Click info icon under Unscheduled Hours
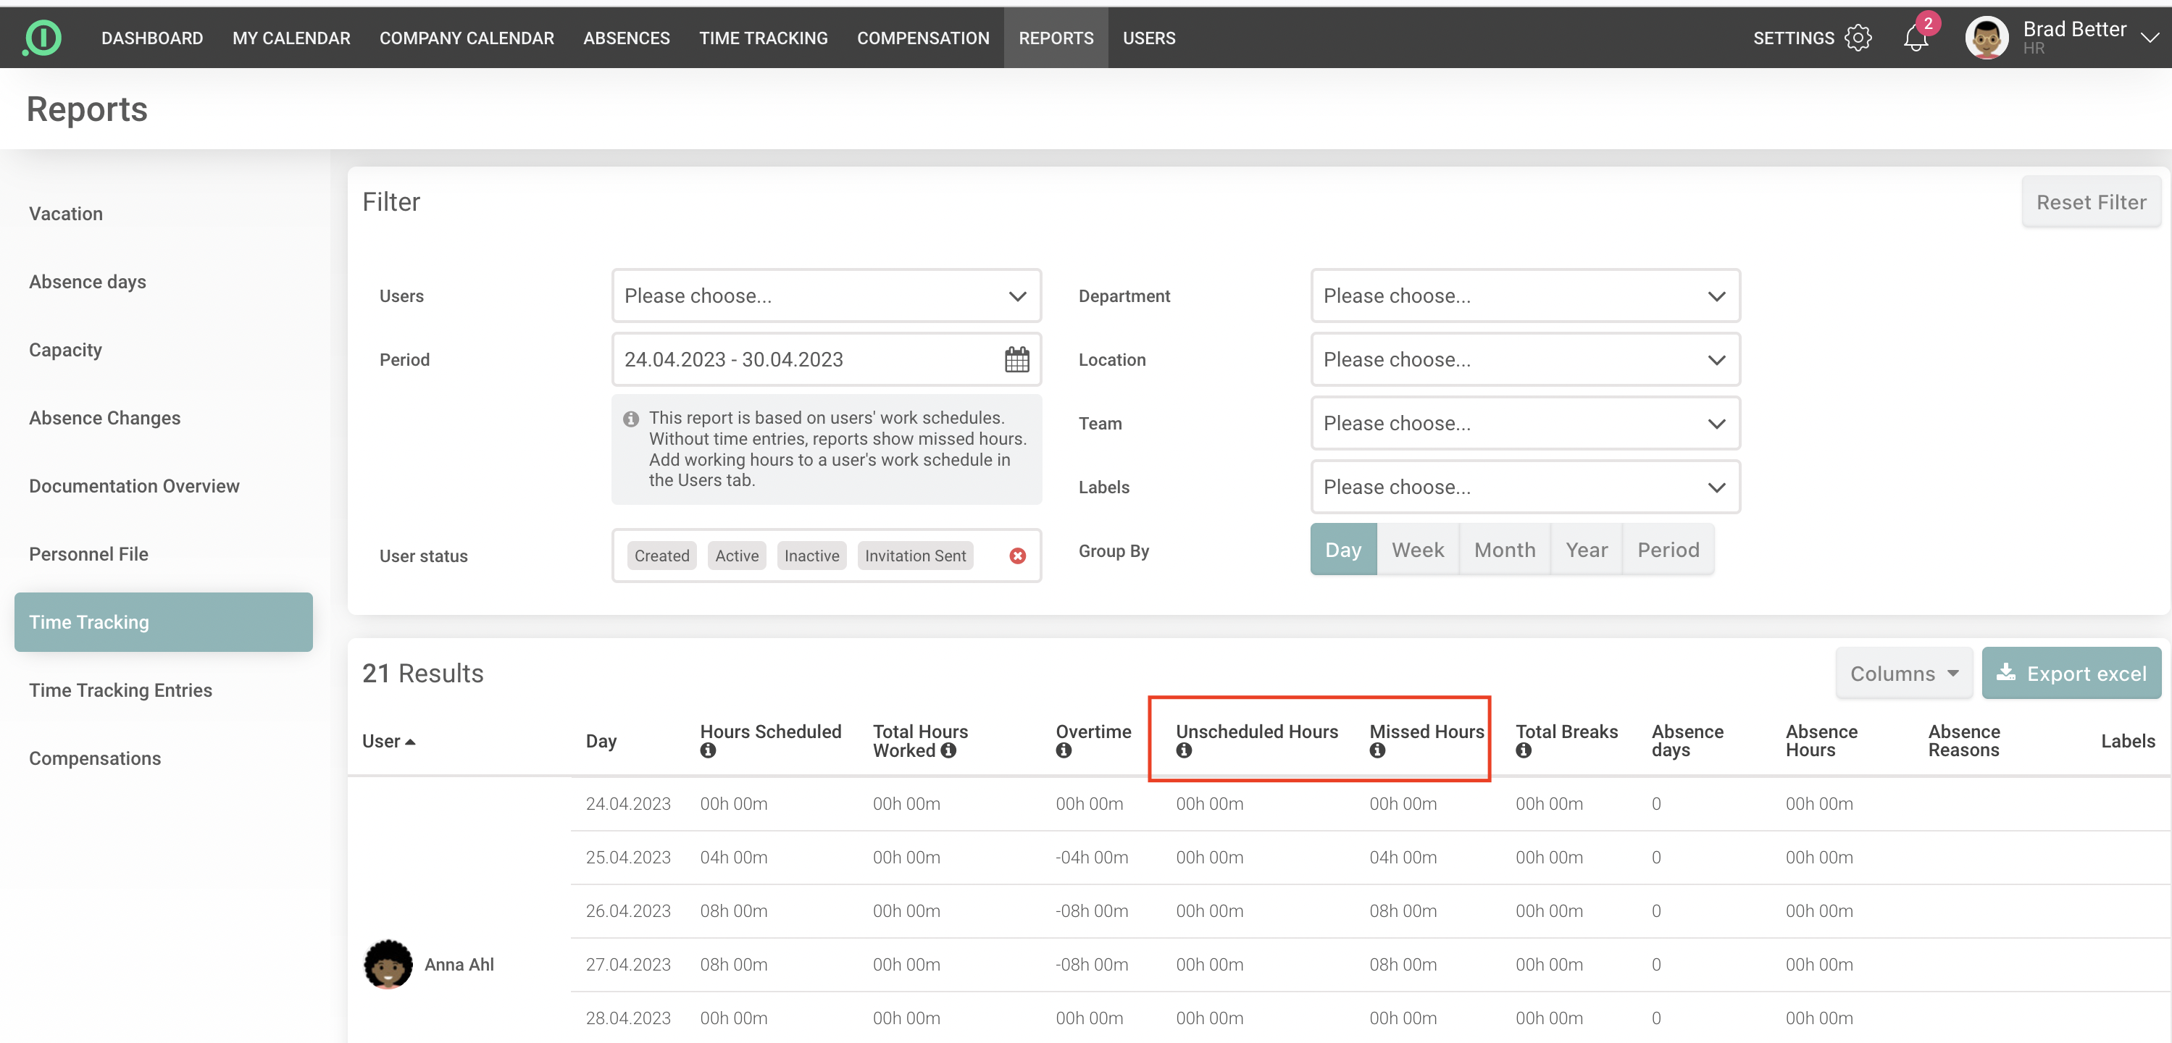This screenshot has width=2172, height=1043. [x=1184, y=750]
